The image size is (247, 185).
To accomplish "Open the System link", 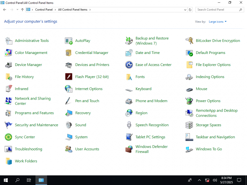I will (81, 137).
